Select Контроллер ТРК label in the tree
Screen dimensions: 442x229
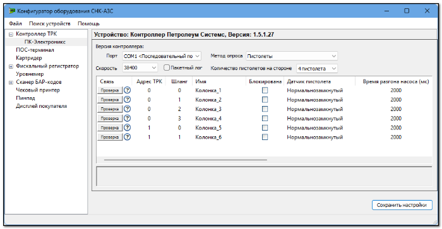(x=37, y=34)
